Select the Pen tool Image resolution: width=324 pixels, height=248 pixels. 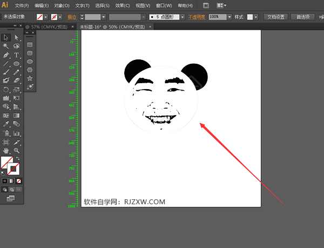(x=6, y=55)
